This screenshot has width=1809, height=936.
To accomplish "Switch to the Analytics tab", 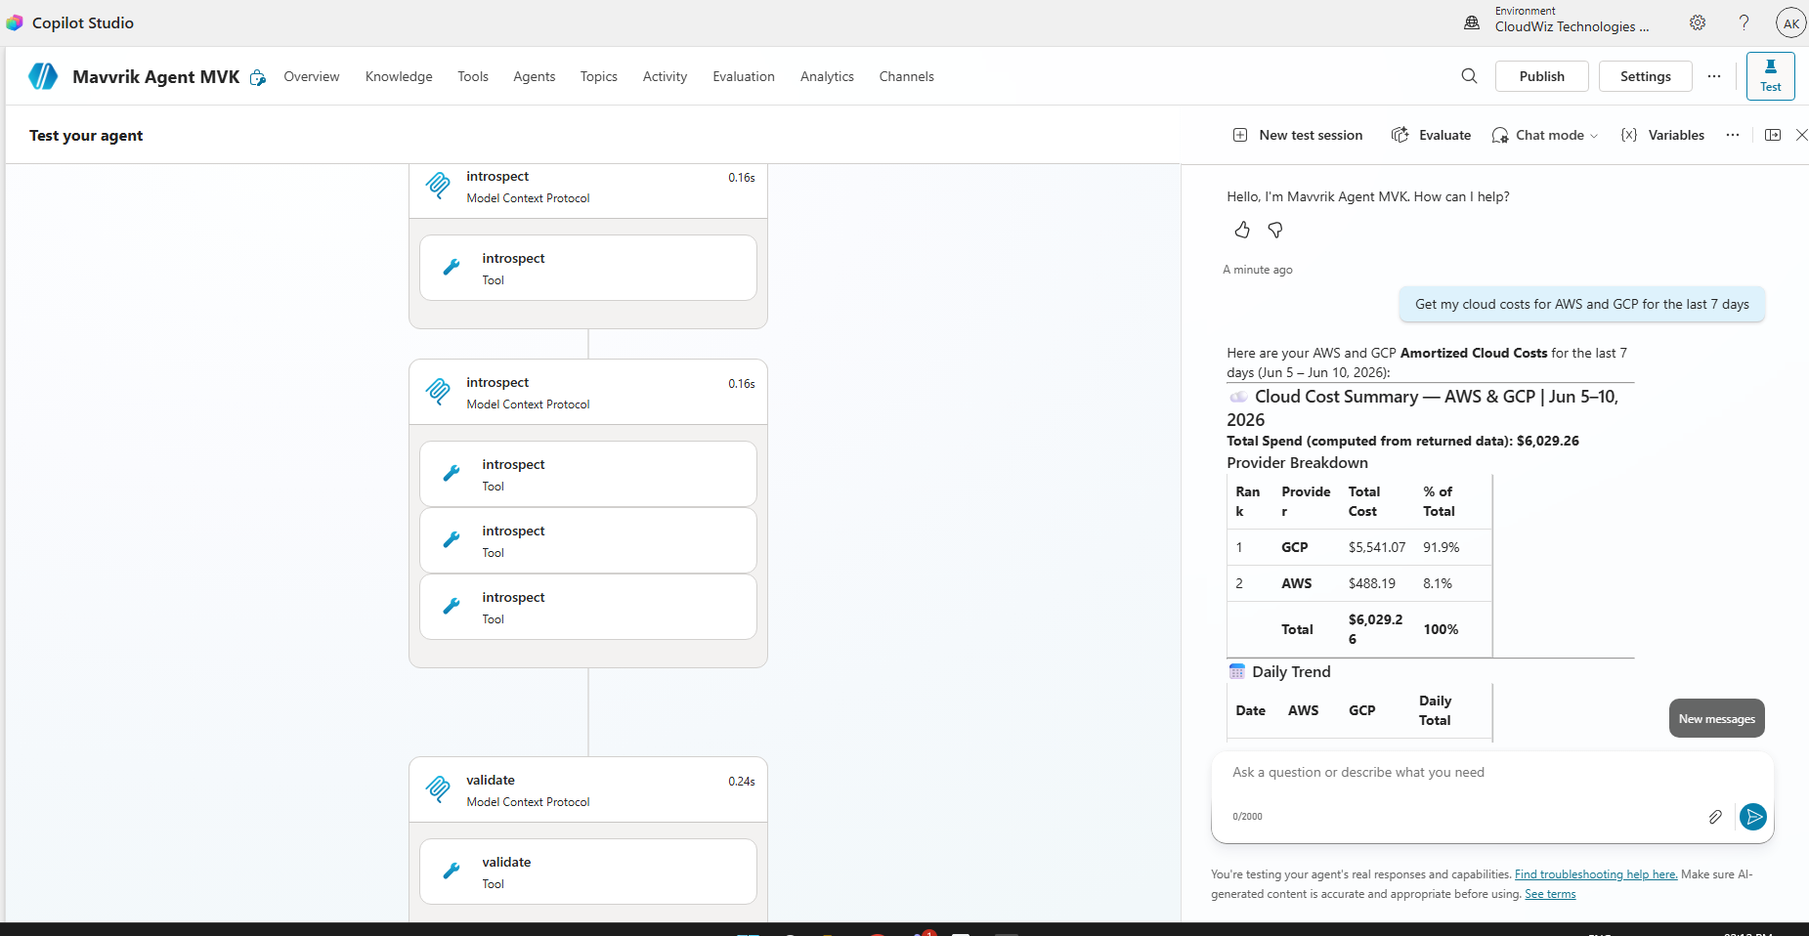I will click(827, 76).
